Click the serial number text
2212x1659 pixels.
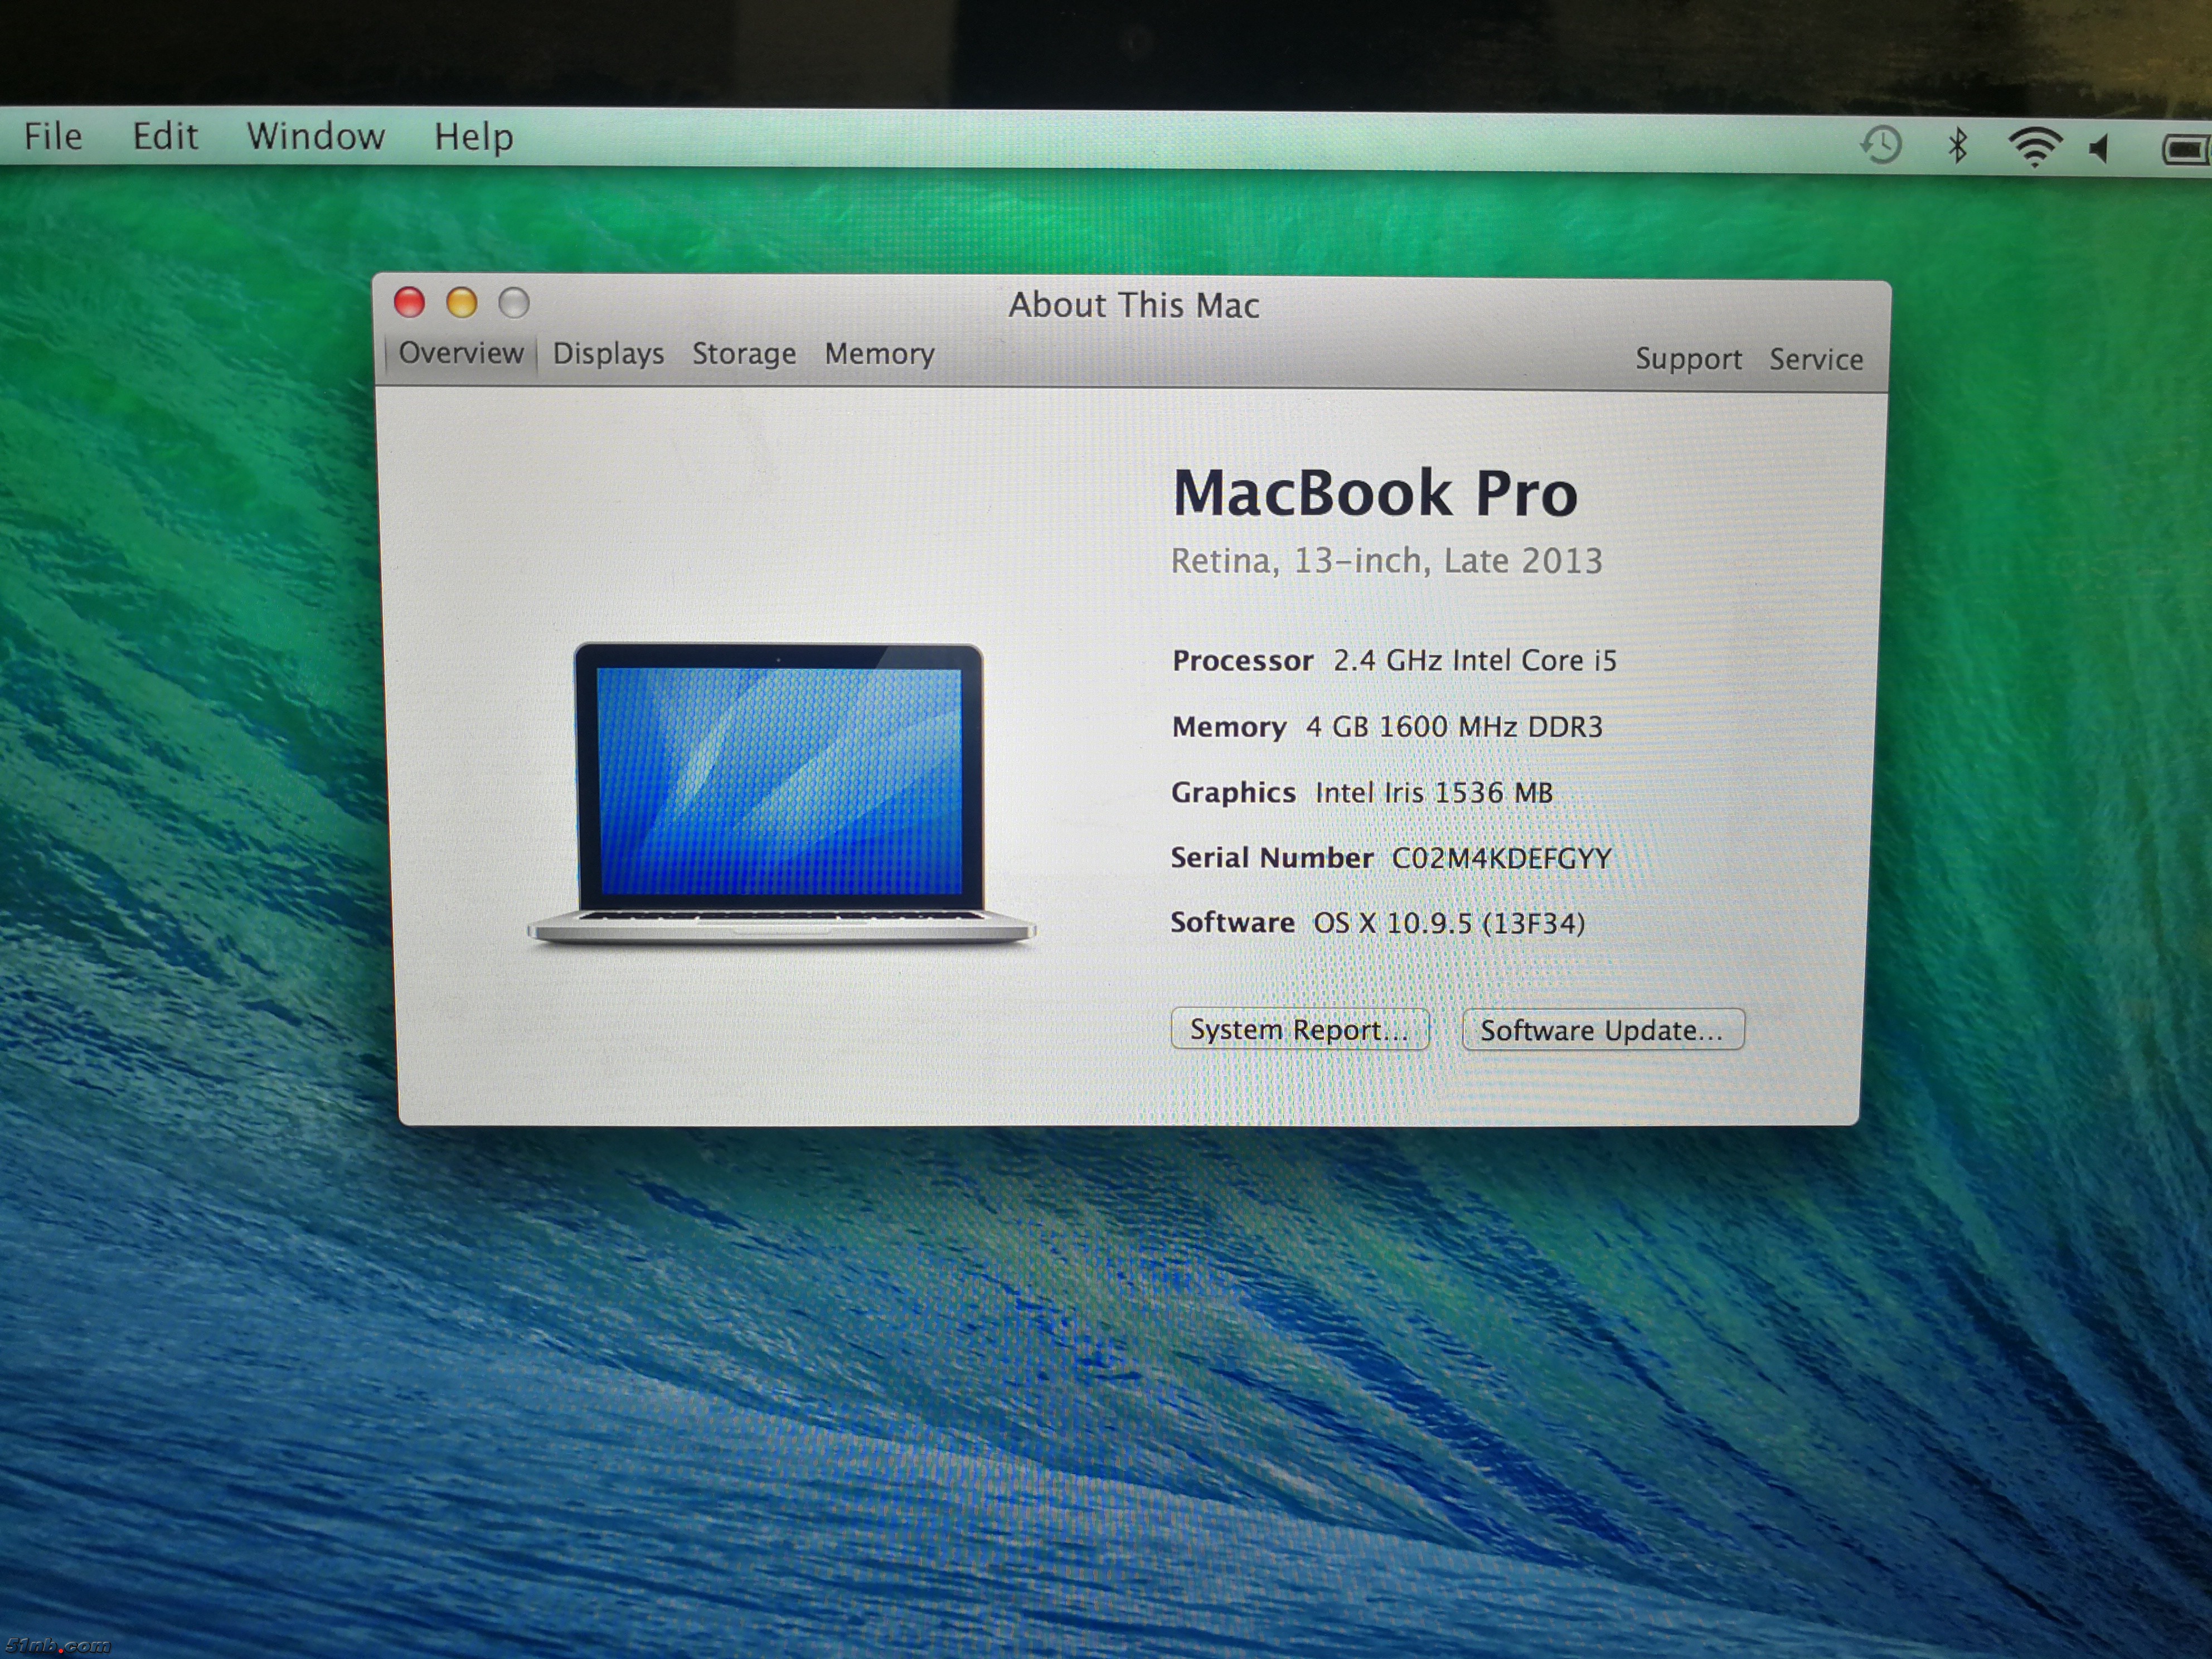pyautogui.click(x=1501, y=858)
